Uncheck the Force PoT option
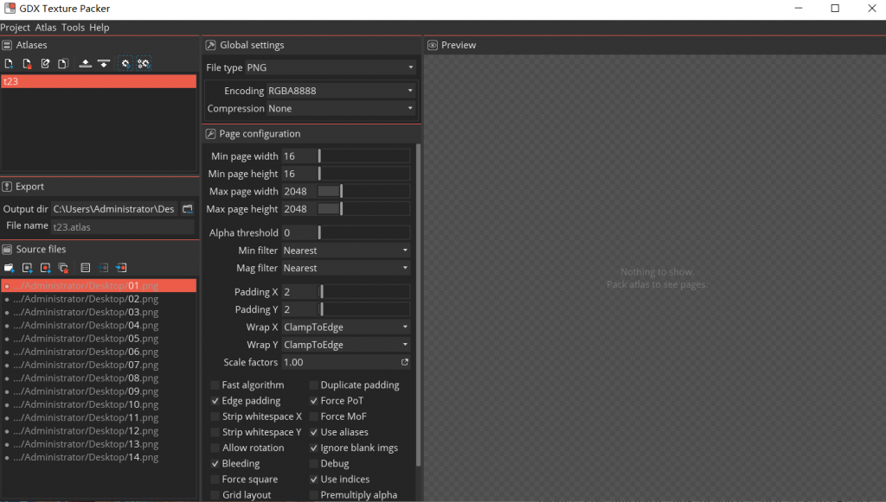886x502 pixels. coord(314,401)
